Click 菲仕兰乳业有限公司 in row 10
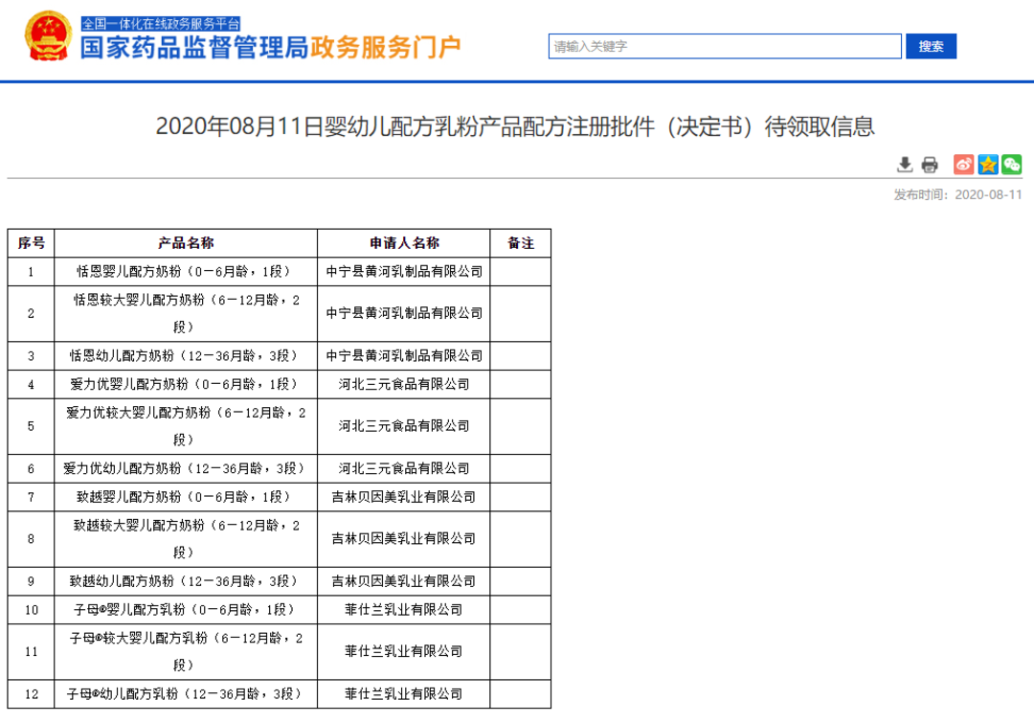The width and height of the screenshot is (1034, 723). pyautogui.click(x=404, y=610)
